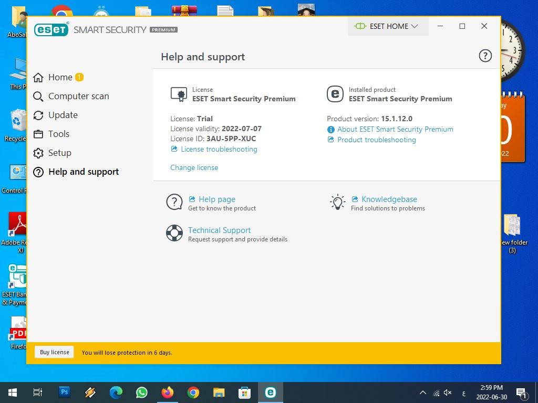The width and height of the screenshot is (538, 403).
Task: Click the speech bubble Help page icon
Action: pyautogui.click(x=174, y=202)
